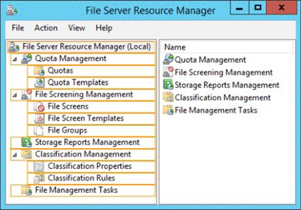301x210 pixels.
Task: Click the File Screens blocked icon
Action: [40, 107]
